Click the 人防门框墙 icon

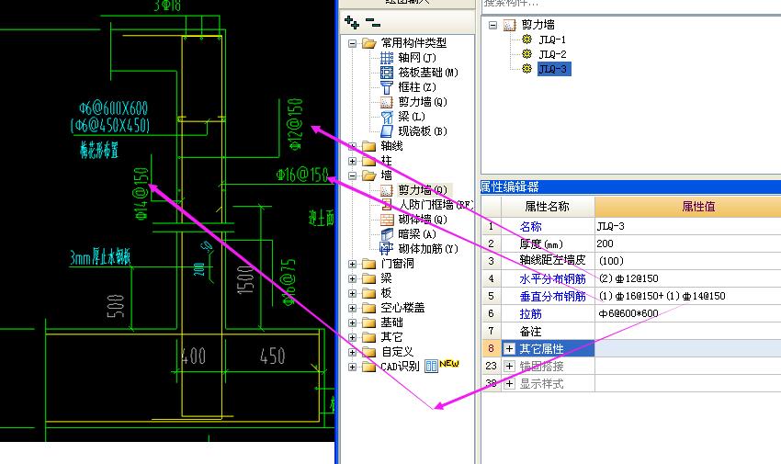pyautogui.click(x=387, y=205)
